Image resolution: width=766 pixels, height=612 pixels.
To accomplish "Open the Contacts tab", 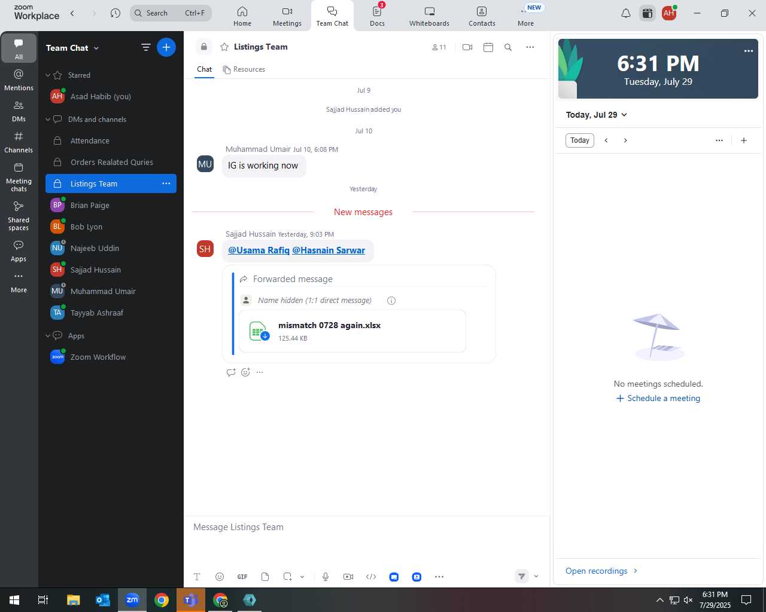I will [482, 16].
